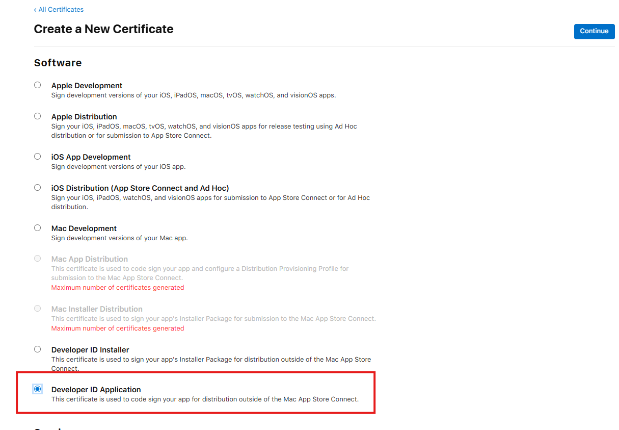Click the Mac Installer Distribution label

(97, 309)
